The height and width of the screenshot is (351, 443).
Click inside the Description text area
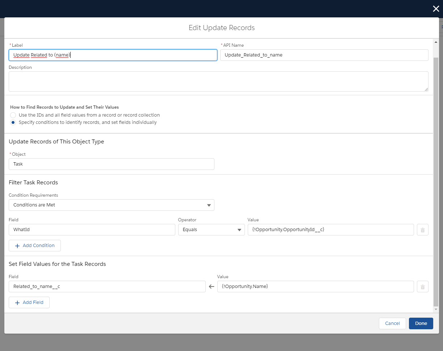click(218, 82)
